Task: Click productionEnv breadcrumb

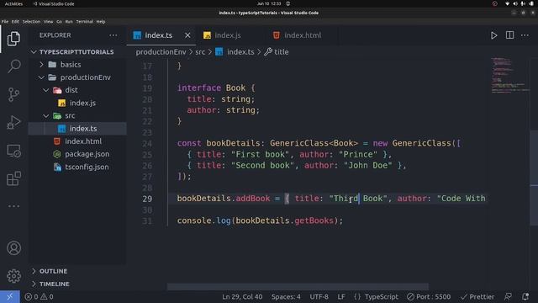Action: 161,52
